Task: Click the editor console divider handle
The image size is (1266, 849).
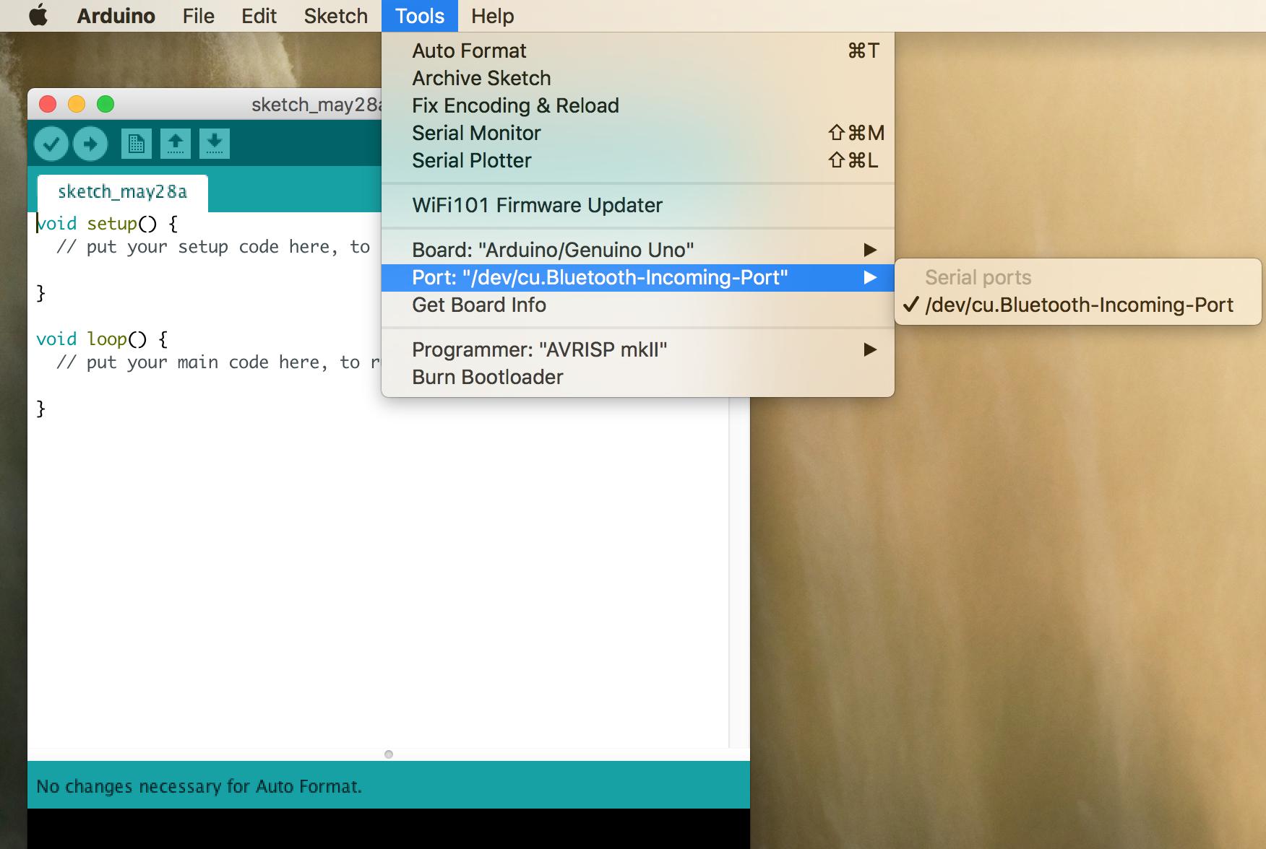Action: pyautogui.click(x=389, y=754)
